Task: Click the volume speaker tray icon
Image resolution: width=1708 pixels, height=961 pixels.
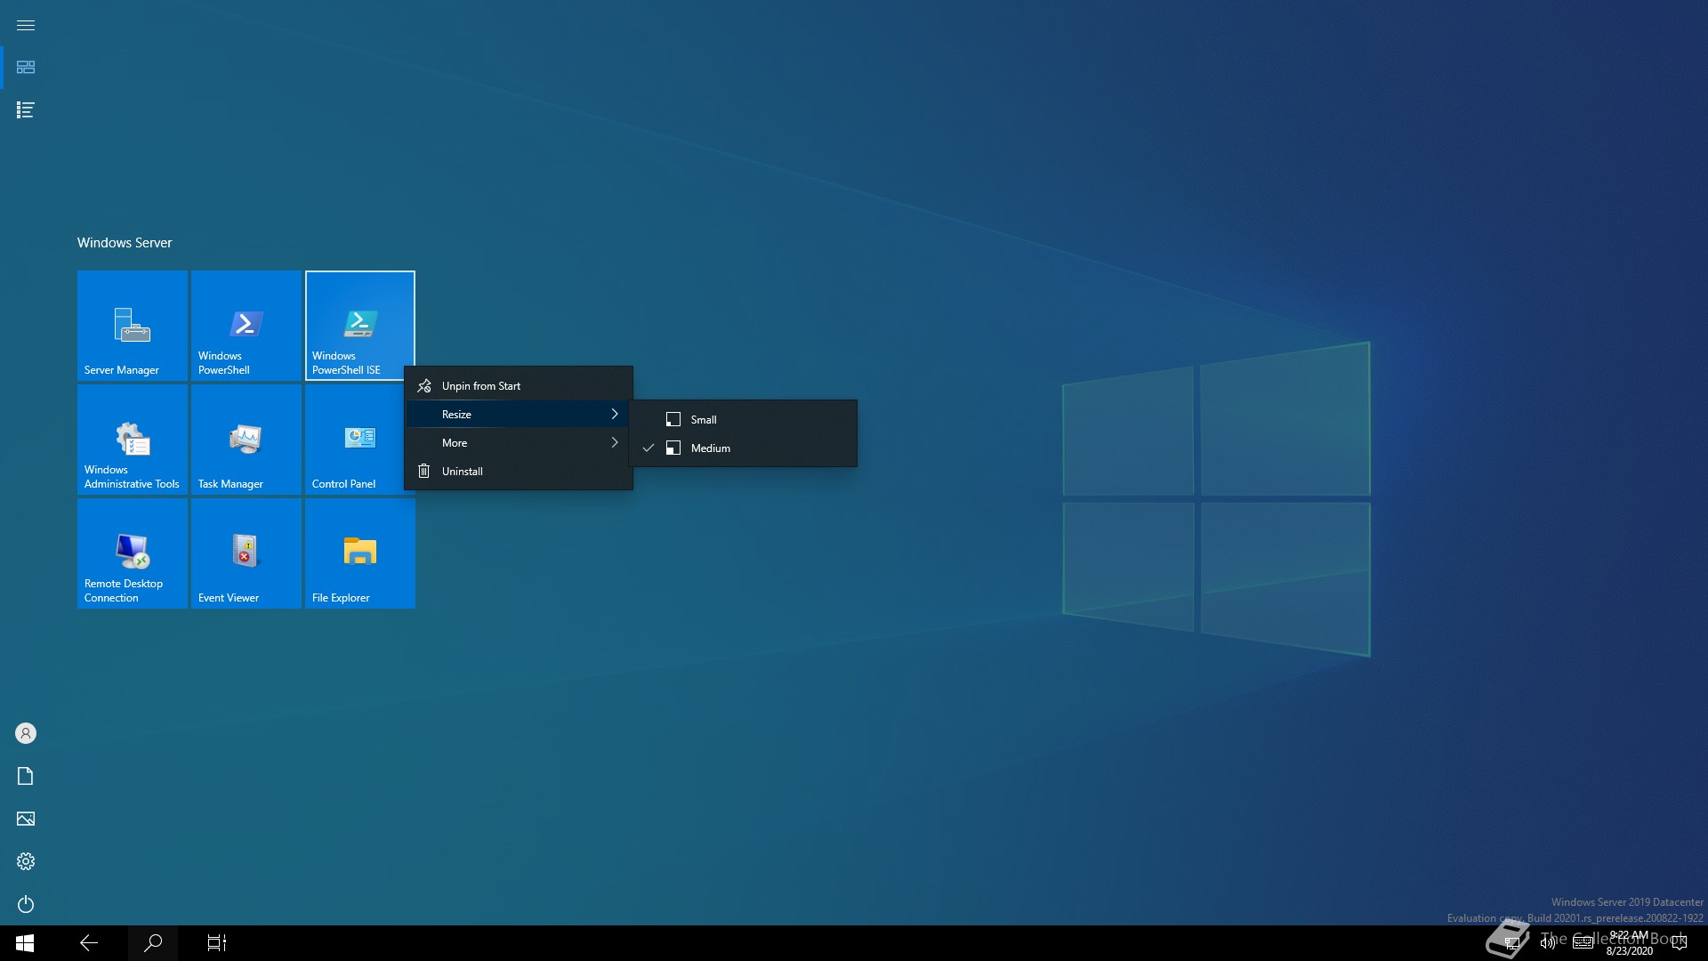Action: (1548, 943)
